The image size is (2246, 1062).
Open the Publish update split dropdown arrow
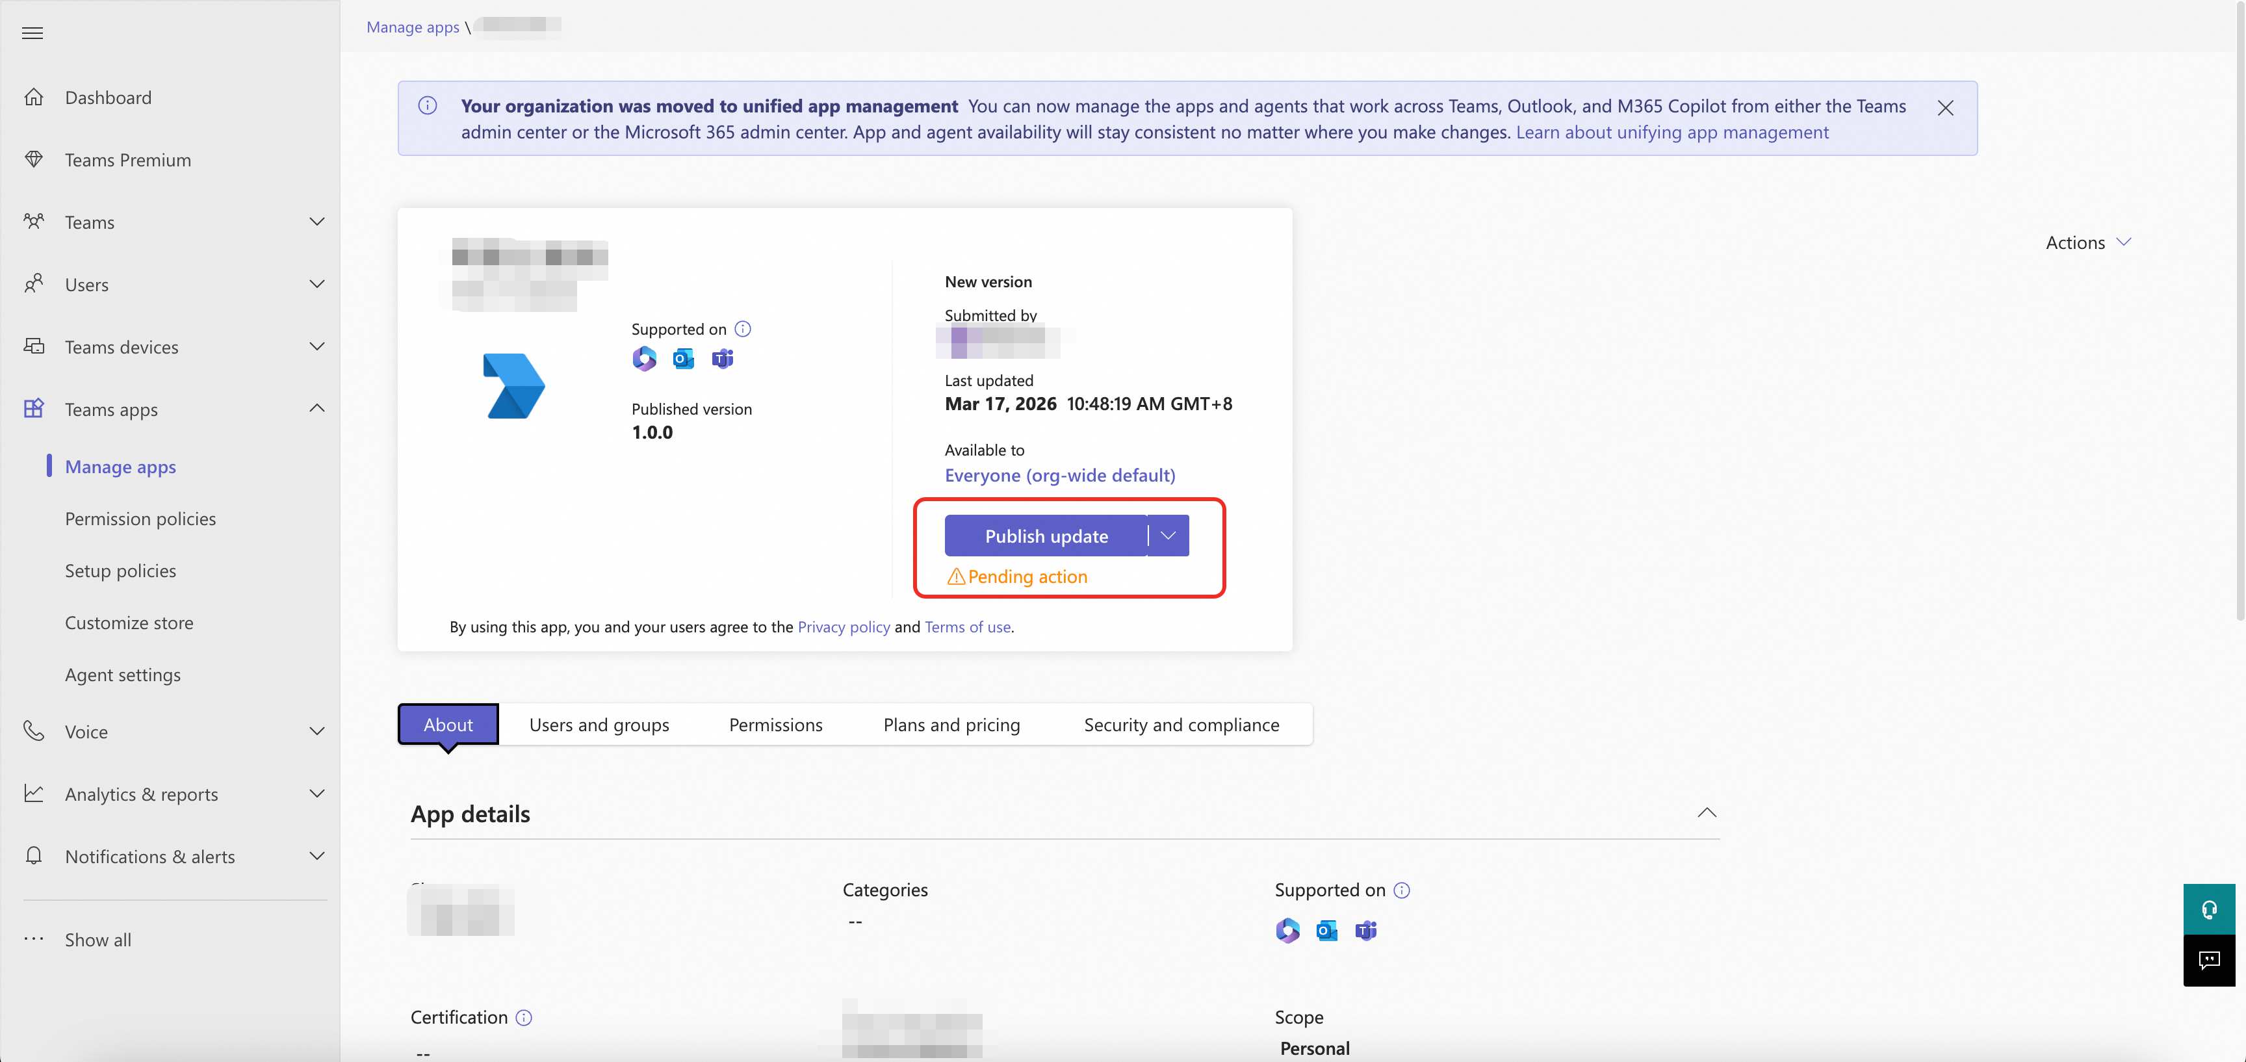point(1168,536)
